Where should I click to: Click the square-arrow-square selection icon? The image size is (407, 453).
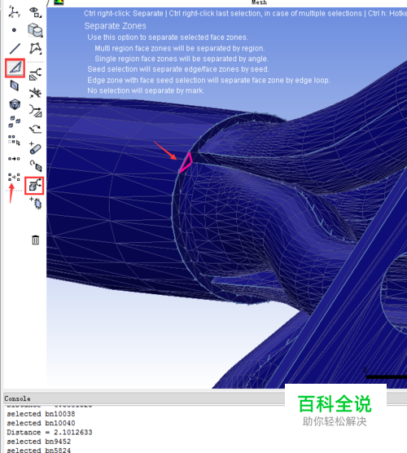[14, 159]
